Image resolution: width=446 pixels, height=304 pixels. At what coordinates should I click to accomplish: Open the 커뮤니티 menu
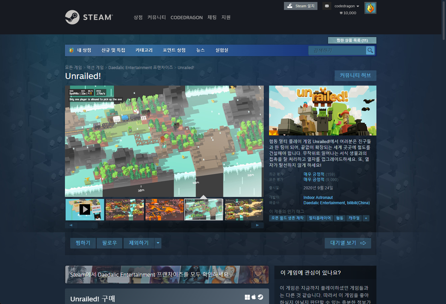[x=157, y=18]
